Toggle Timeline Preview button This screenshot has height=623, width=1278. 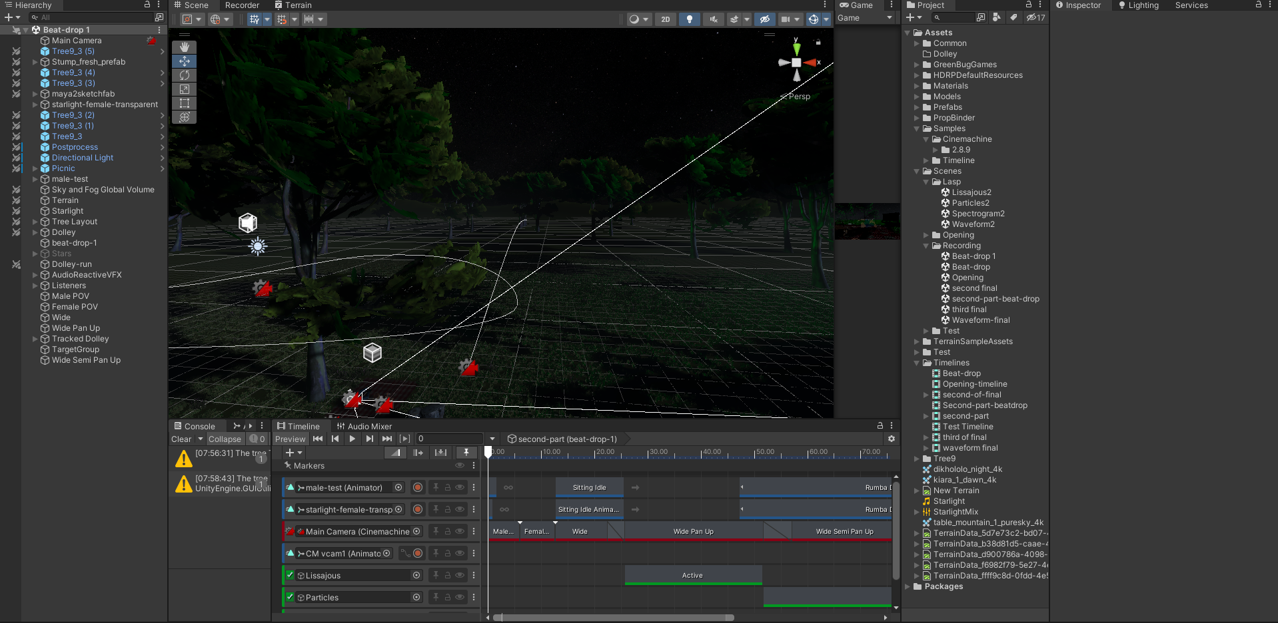tap(291, 439)
